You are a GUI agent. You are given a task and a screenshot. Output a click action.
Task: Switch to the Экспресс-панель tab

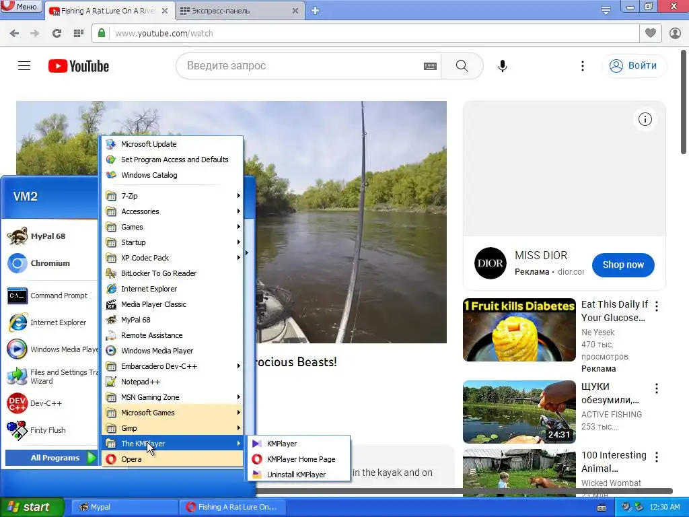(x=240, y=11)
